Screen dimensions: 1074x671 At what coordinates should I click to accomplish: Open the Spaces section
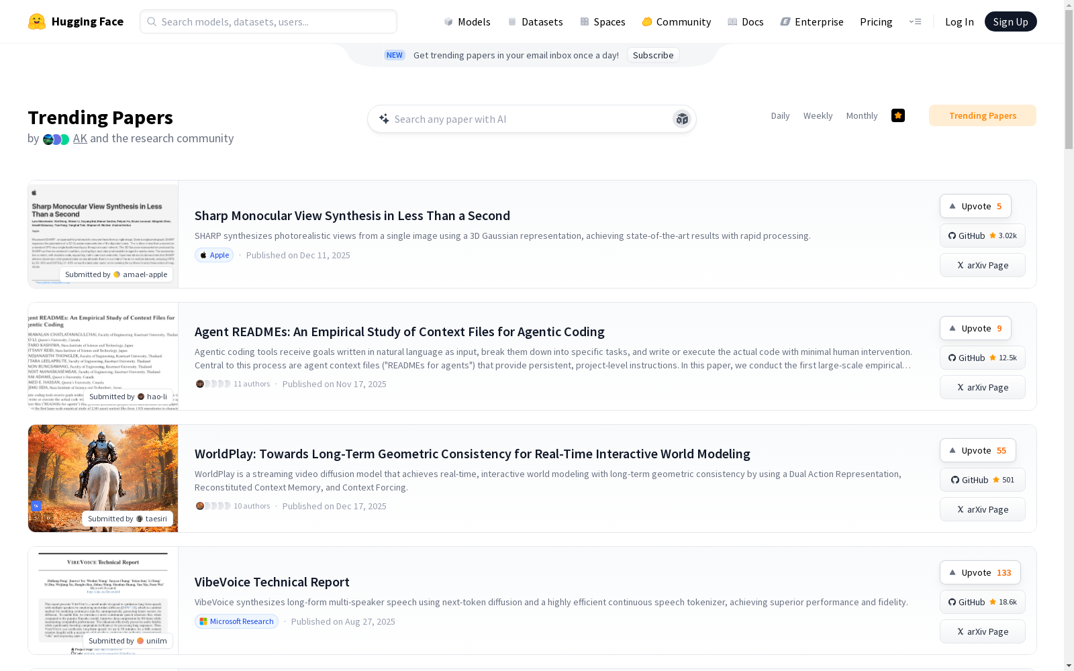(x=602, y=21)
